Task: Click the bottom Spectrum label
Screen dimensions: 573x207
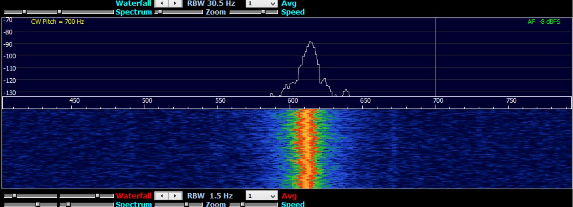Action: pyautogui.click(x=133, y=204)
